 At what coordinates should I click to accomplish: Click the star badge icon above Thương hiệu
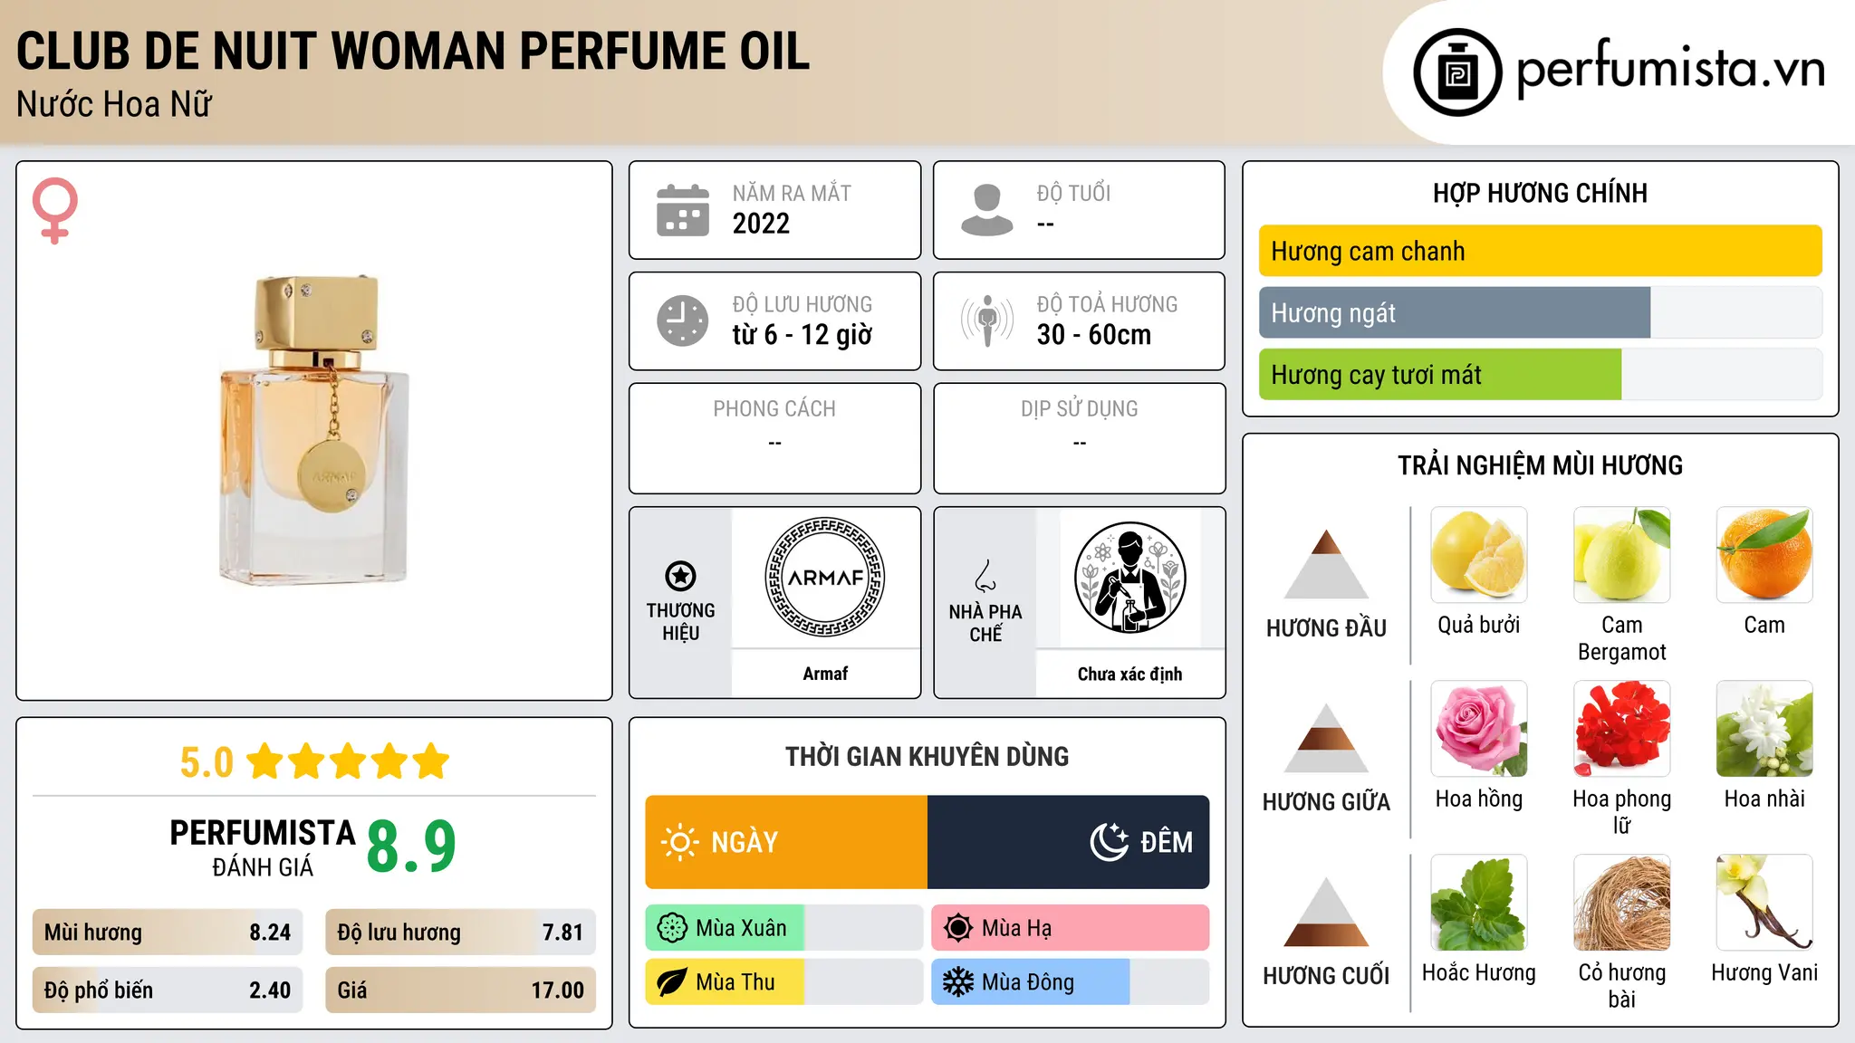[x=680, y=576]
